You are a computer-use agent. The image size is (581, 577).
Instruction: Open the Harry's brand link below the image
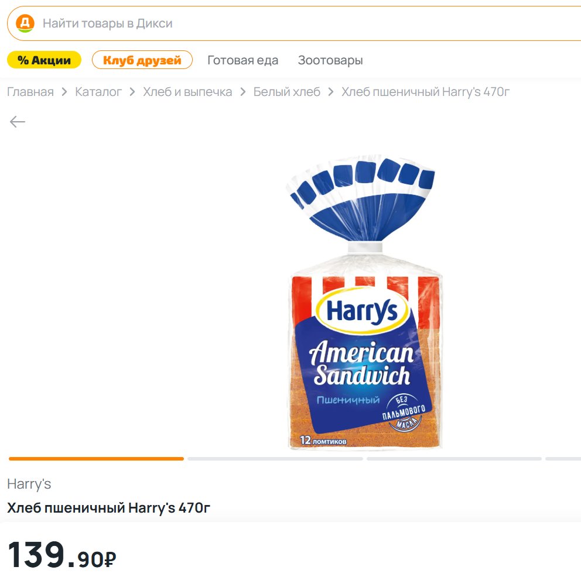(29, 485)
